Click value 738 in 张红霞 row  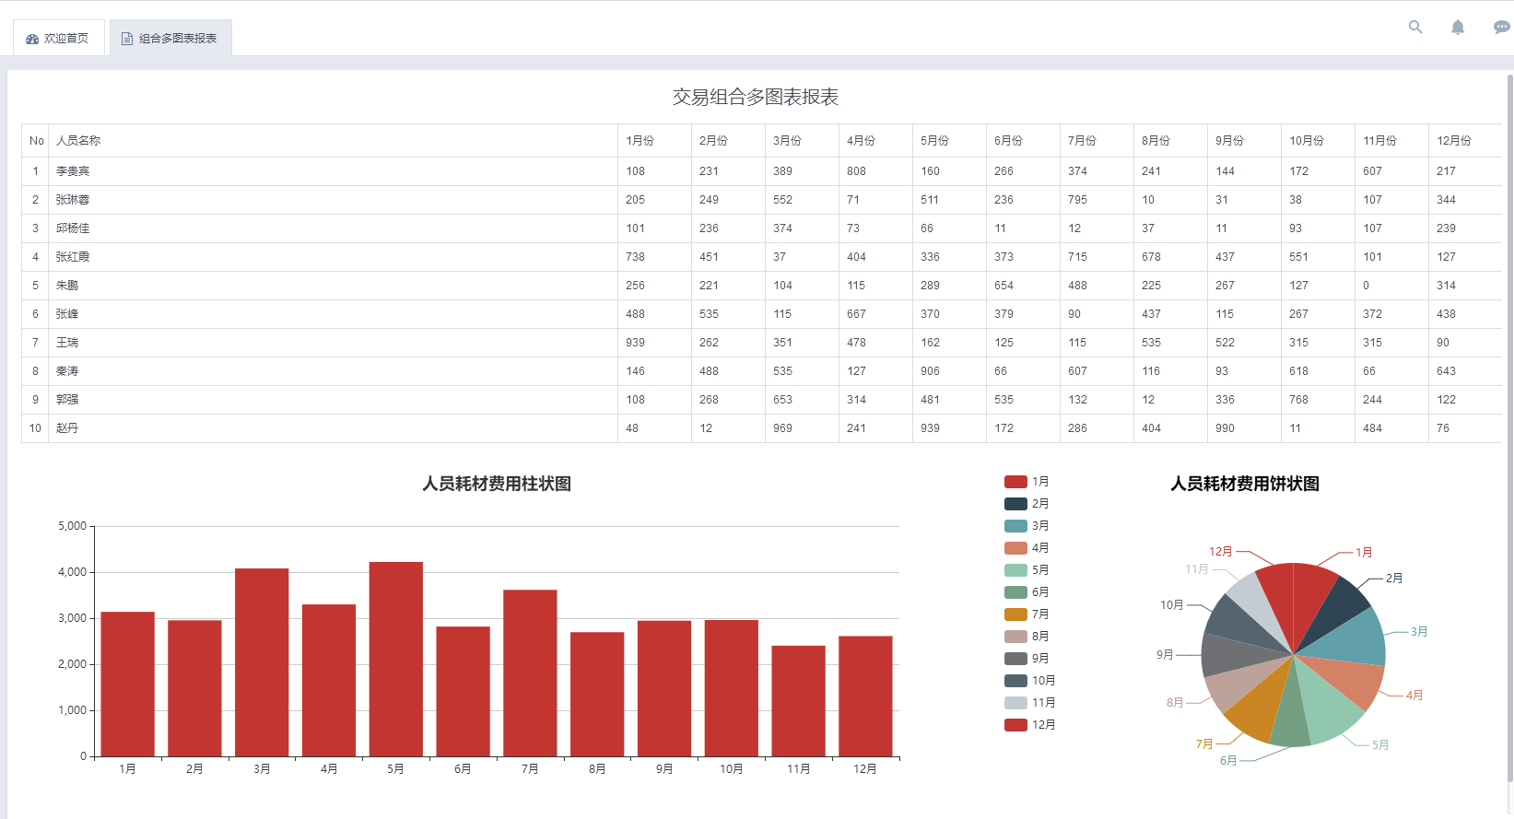point(635,257)
